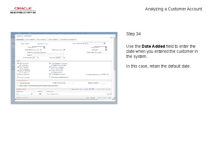The image size is (213, 160).
Task: Open the Ship To Selection link
Action: (x=24, y=69)
